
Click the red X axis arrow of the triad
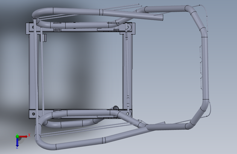click(x=24, y=136)
